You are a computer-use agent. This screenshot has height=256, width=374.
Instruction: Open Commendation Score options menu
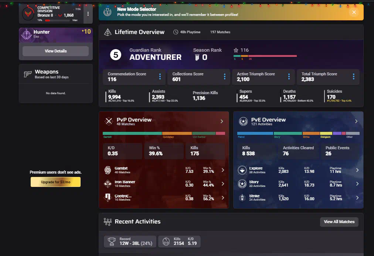tap(160, 76)
